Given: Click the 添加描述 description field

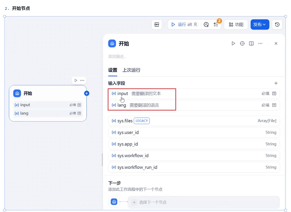Looking at the screenshot, I should tap(117, 57).
